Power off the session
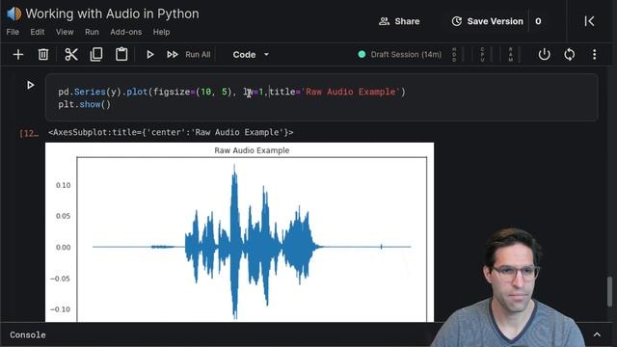The image size is (617, 347). [x=544, y=54]
